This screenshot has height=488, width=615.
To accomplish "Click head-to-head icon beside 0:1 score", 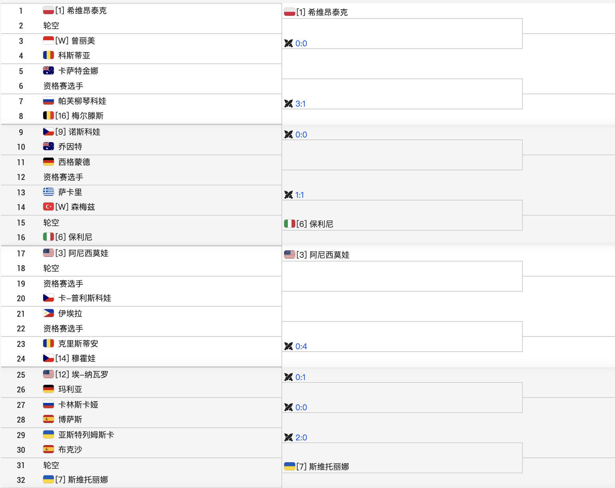I will pyautogui.click(x=288, y=377).
